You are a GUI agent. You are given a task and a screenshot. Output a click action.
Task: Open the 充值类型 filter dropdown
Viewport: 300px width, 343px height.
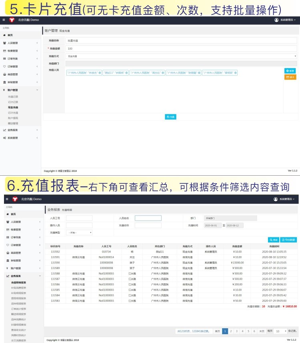pyautogui.click(x=79, y=233)
